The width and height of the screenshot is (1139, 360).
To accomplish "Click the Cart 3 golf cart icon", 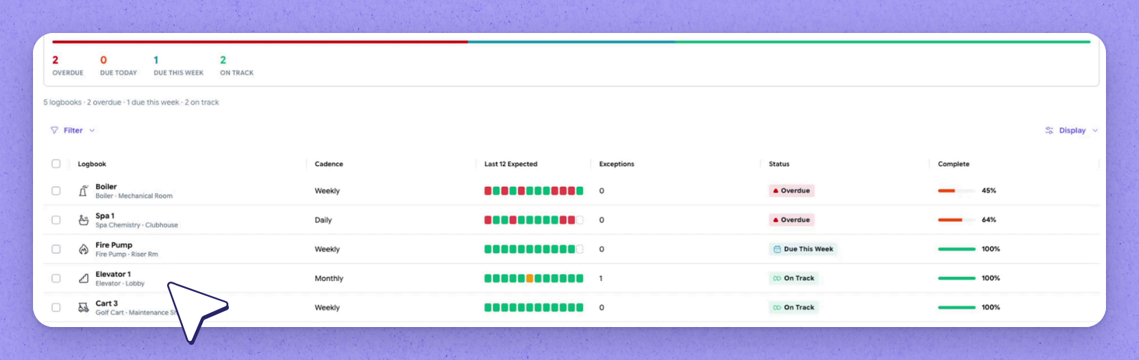I will coord(83,308).
